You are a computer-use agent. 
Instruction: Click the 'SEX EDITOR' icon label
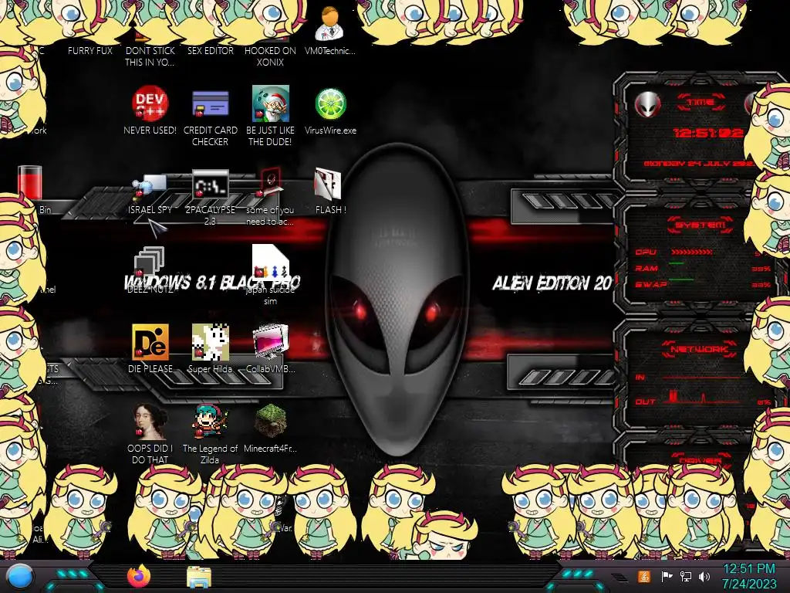coord(210,50)
